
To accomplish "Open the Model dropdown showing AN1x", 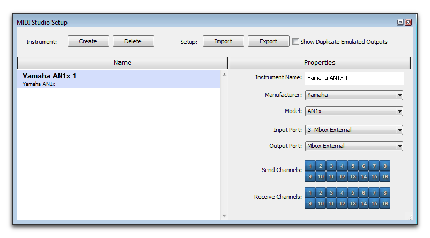I will 354,111.
